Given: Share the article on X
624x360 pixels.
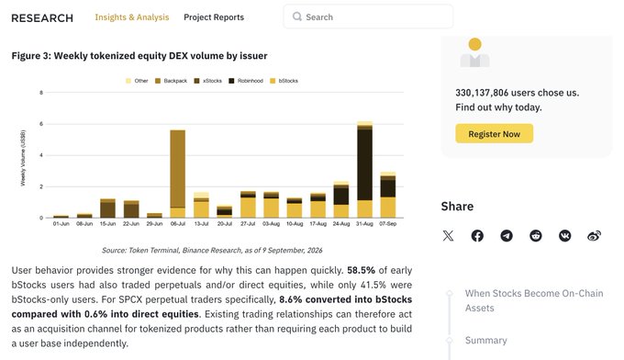Looking at the screenshot, I should pyautogui.click(x=448, y=236).
